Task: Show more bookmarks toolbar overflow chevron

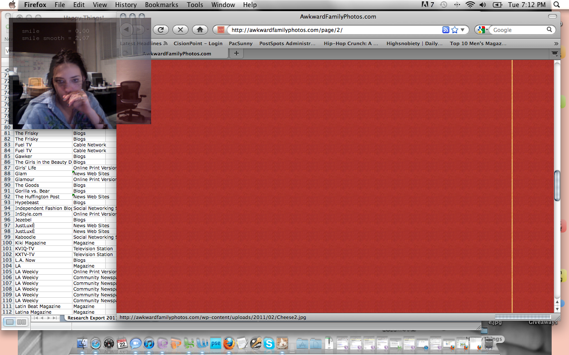Action: (x=556, y=43)
